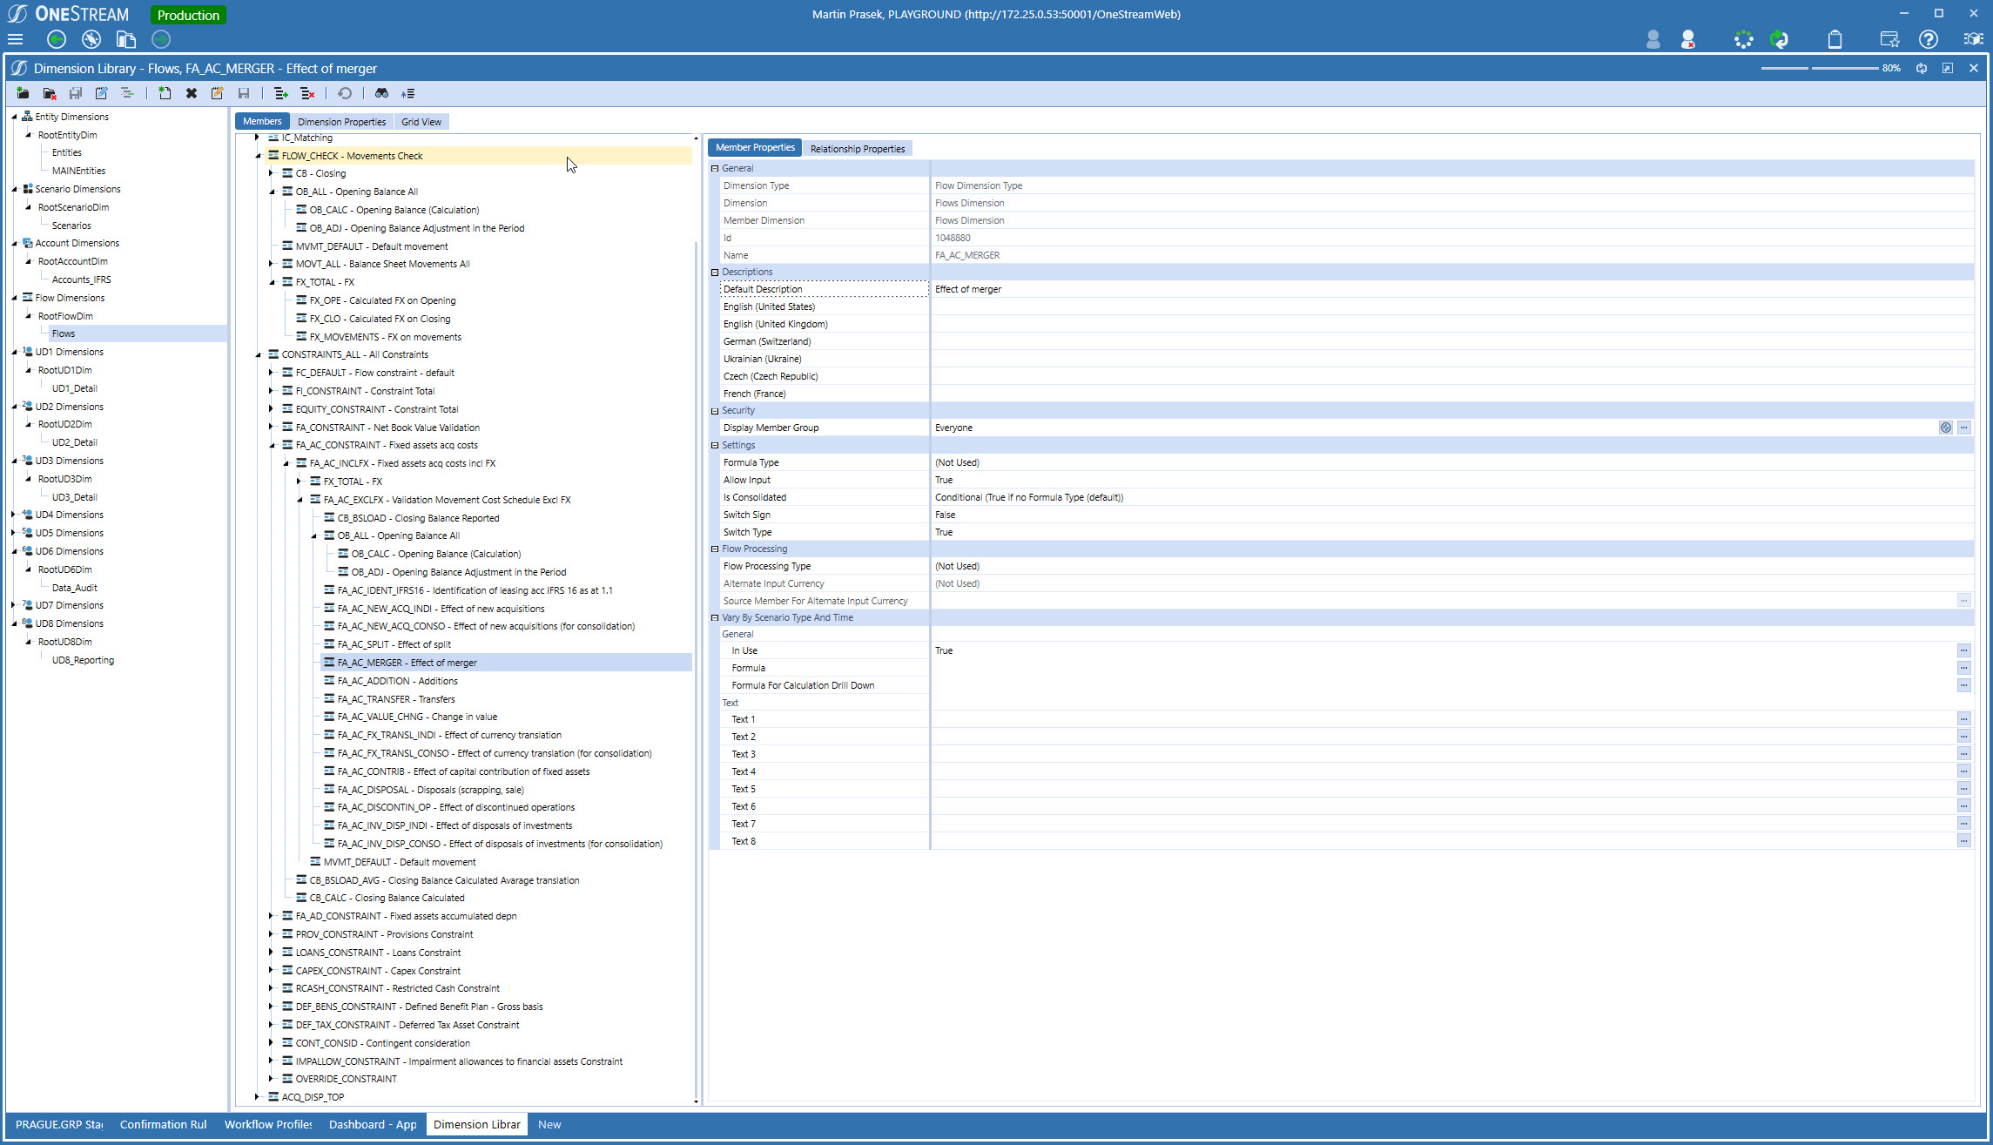
Task: Select FA_AC_SPLIT - Effect of split member
Action: tap(394, 644)
